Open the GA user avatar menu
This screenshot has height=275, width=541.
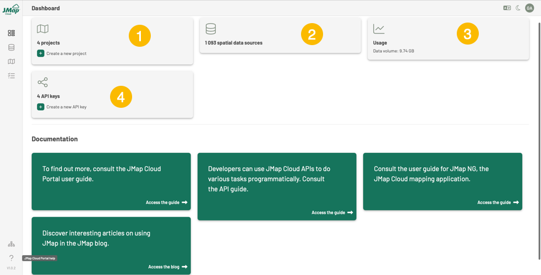(x=529, y=8)
